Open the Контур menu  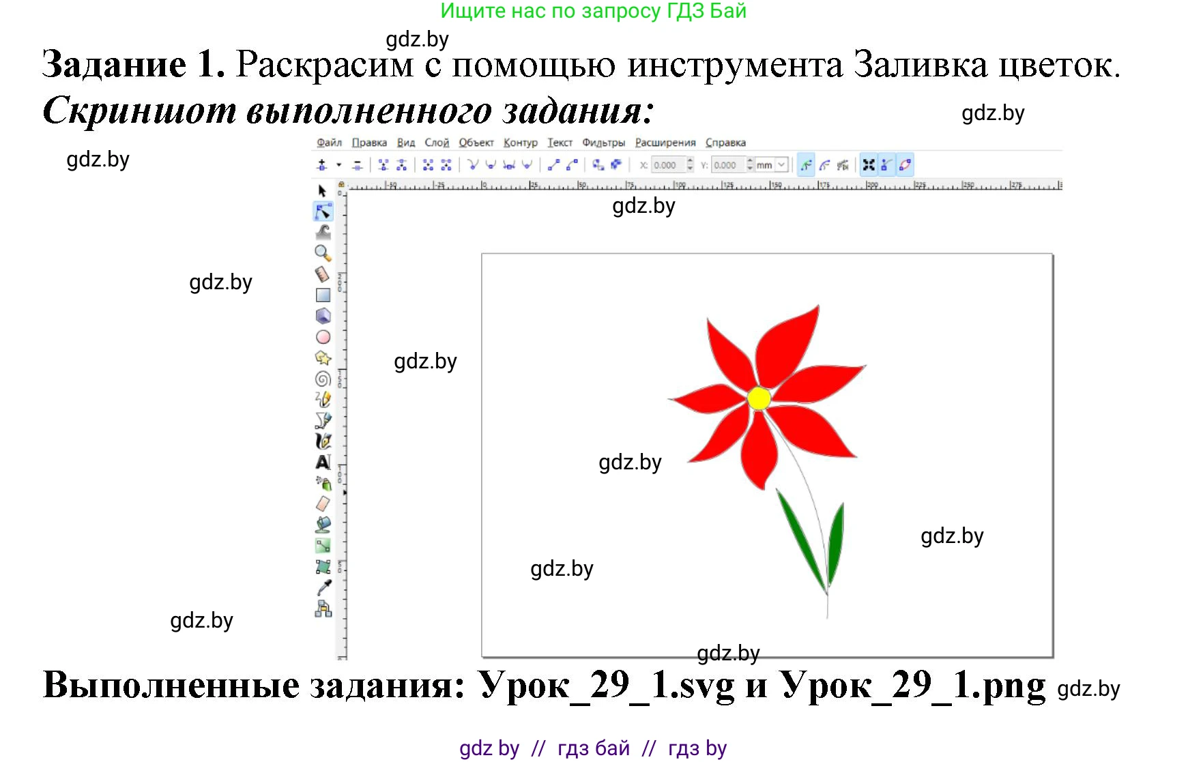(521, 143)
